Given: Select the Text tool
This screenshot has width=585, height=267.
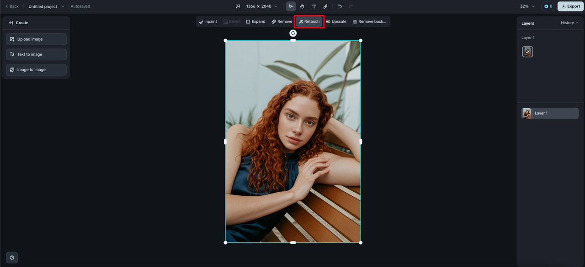Looking at the screenshot, I should tap(314, 6).
